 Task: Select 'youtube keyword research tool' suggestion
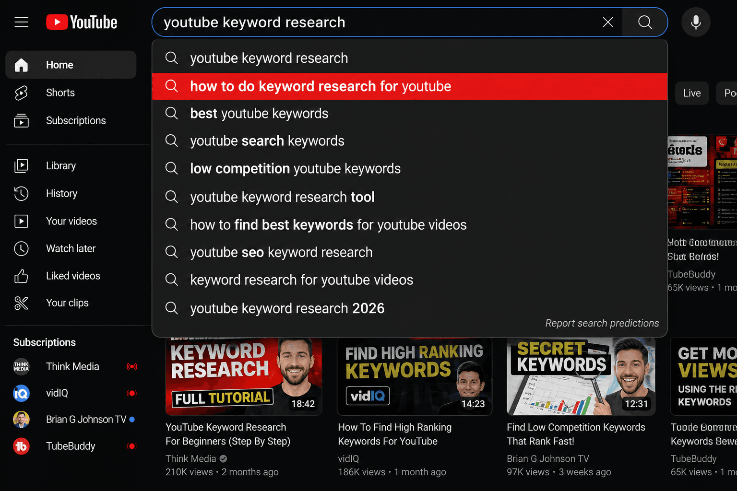tap(410, 197)
